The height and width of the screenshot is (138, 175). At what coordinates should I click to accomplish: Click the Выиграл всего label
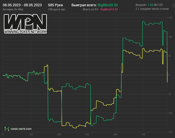(84, 5)
